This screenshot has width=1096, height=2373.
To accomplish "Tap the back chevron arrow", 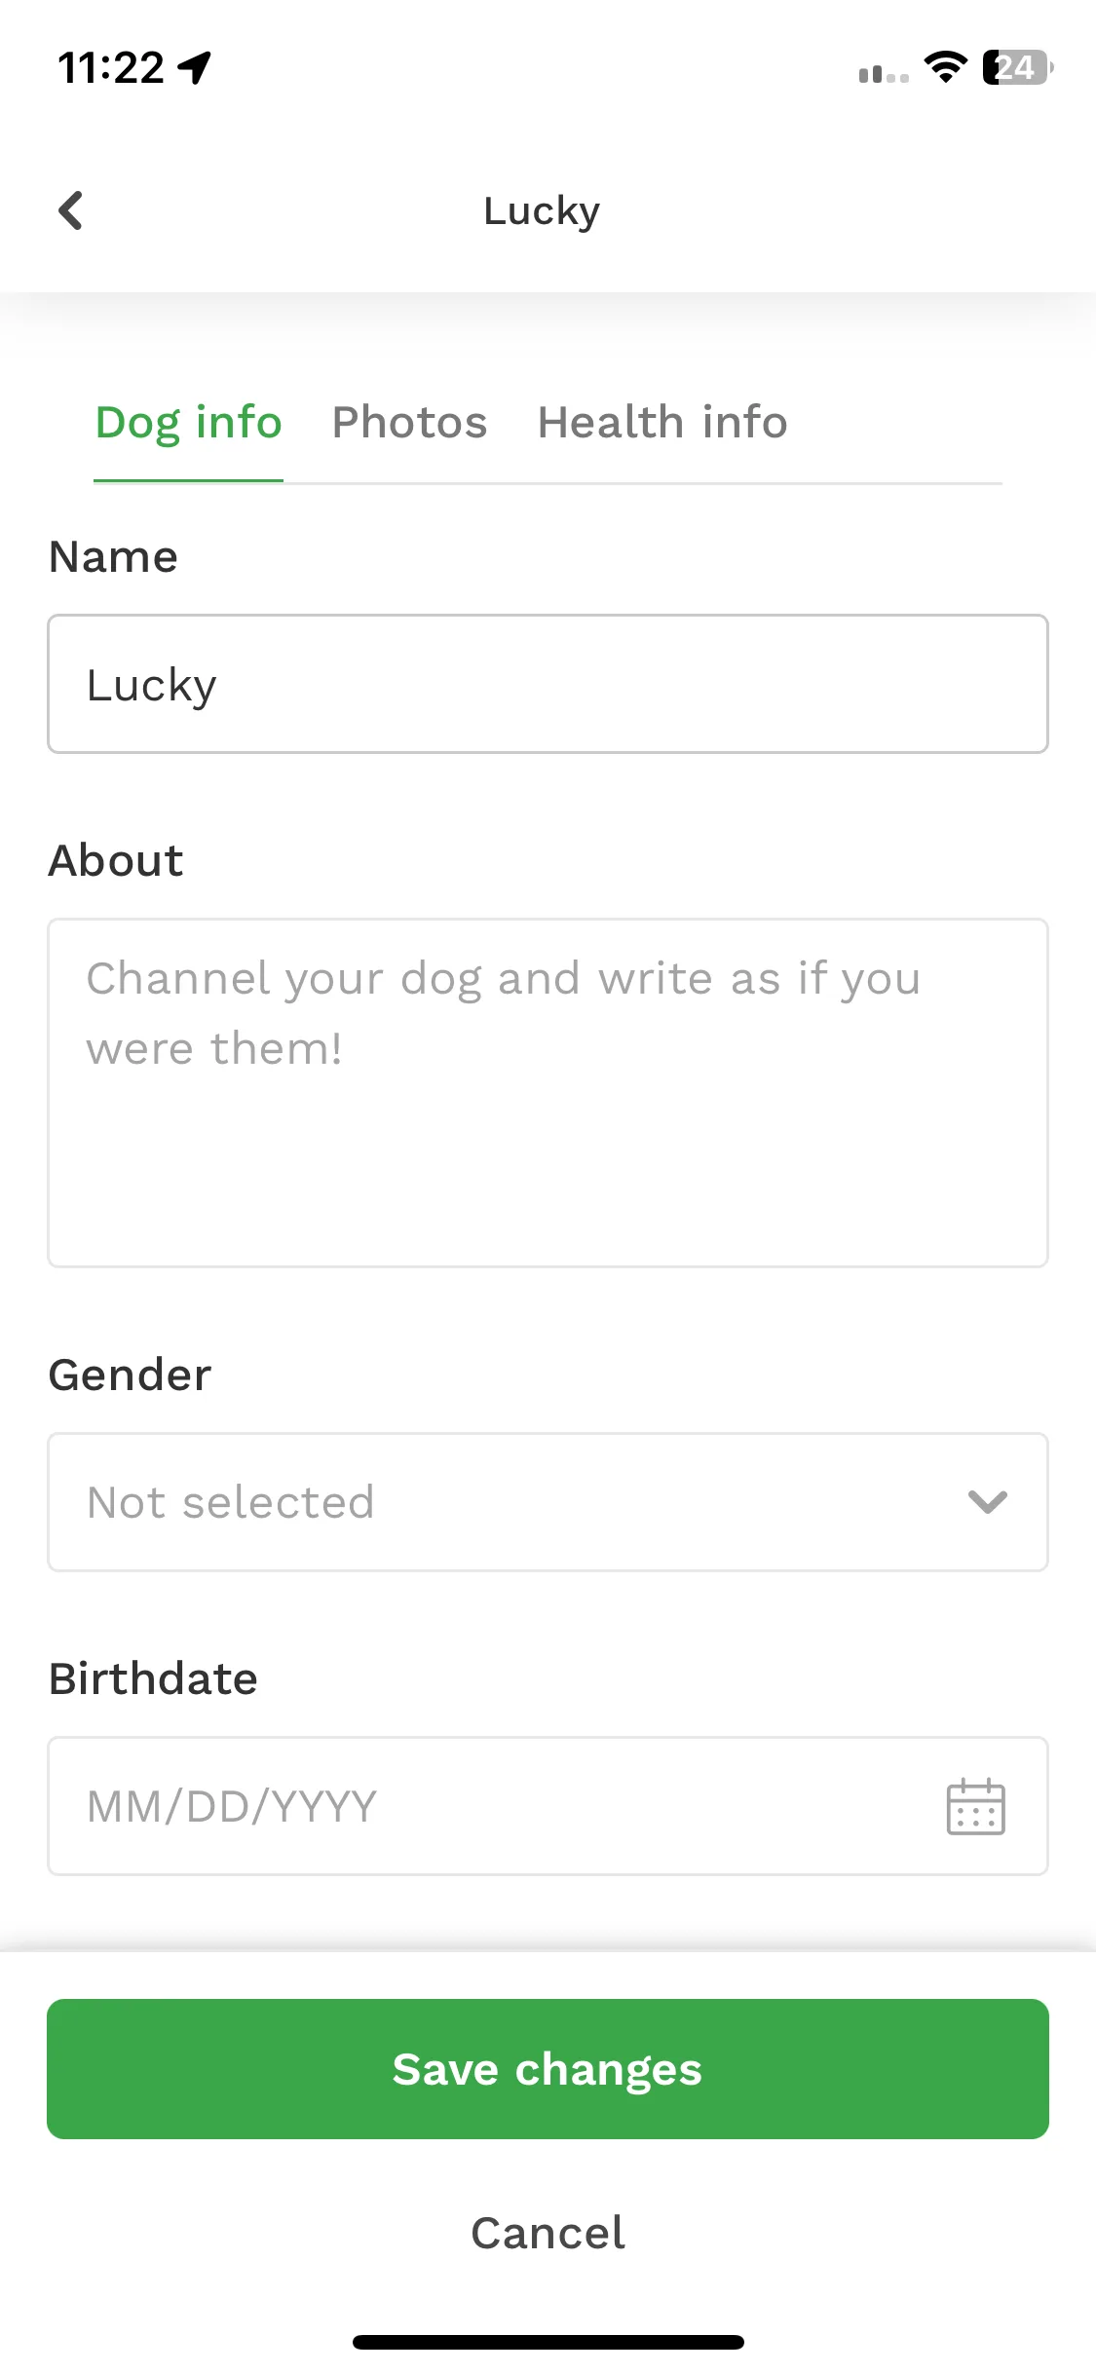I will tap(70, 210).
